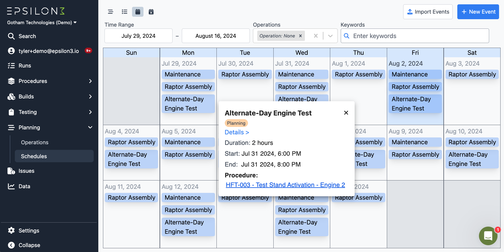This screenshot has height=252, width=504.
Task: Expand the Builds submenu chevron
Action: (x=90, y=97)
